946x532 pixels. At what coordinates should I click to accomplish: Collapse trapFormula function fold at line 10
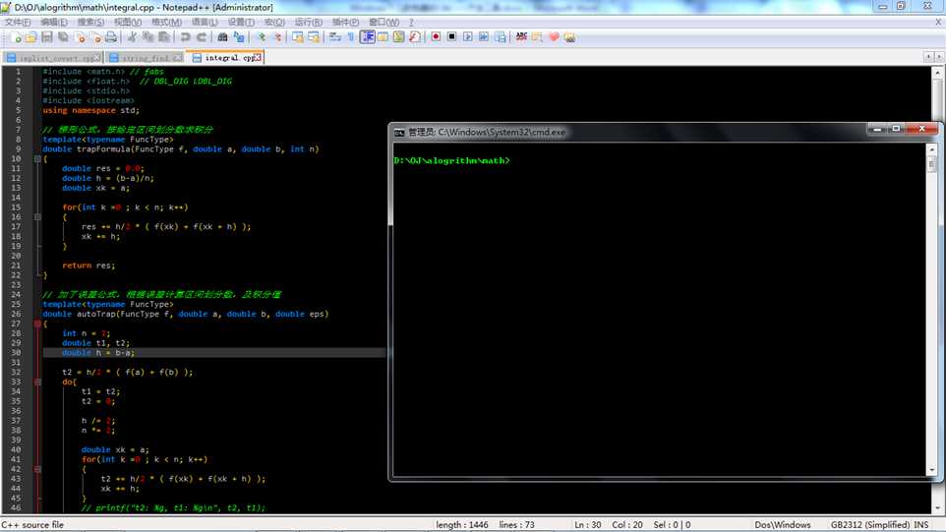tap(37, 158)
